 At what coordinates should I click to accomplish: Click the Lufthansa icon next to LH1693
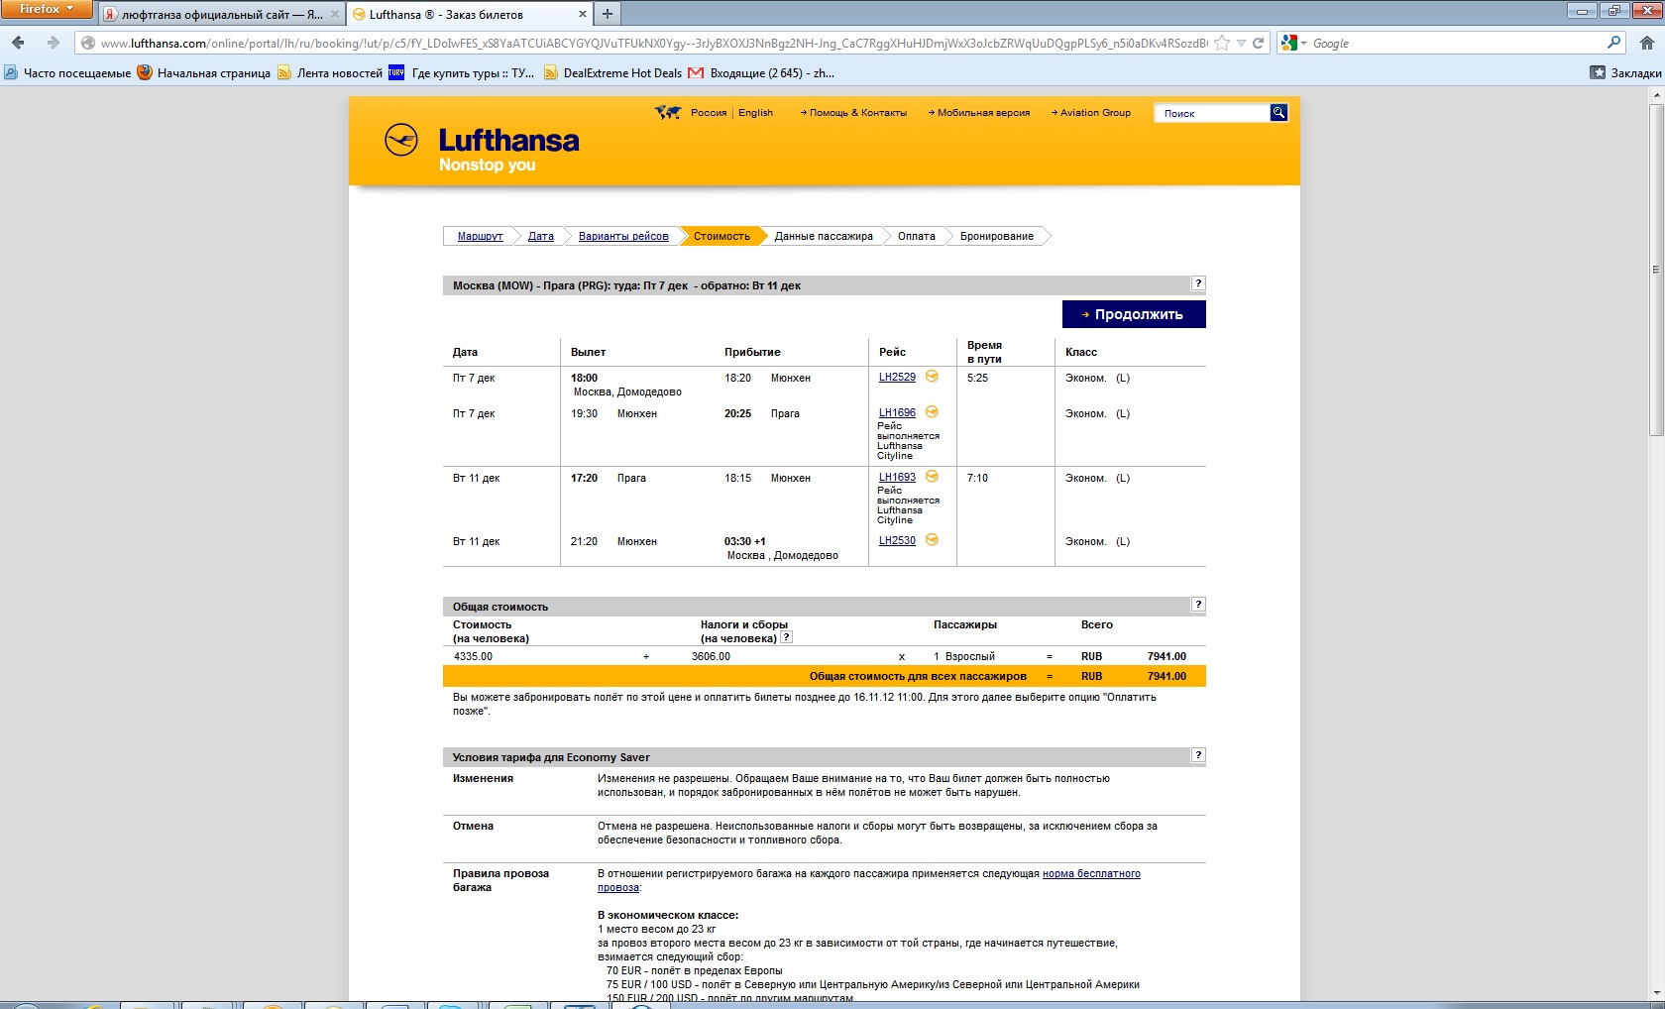(932, 477)
